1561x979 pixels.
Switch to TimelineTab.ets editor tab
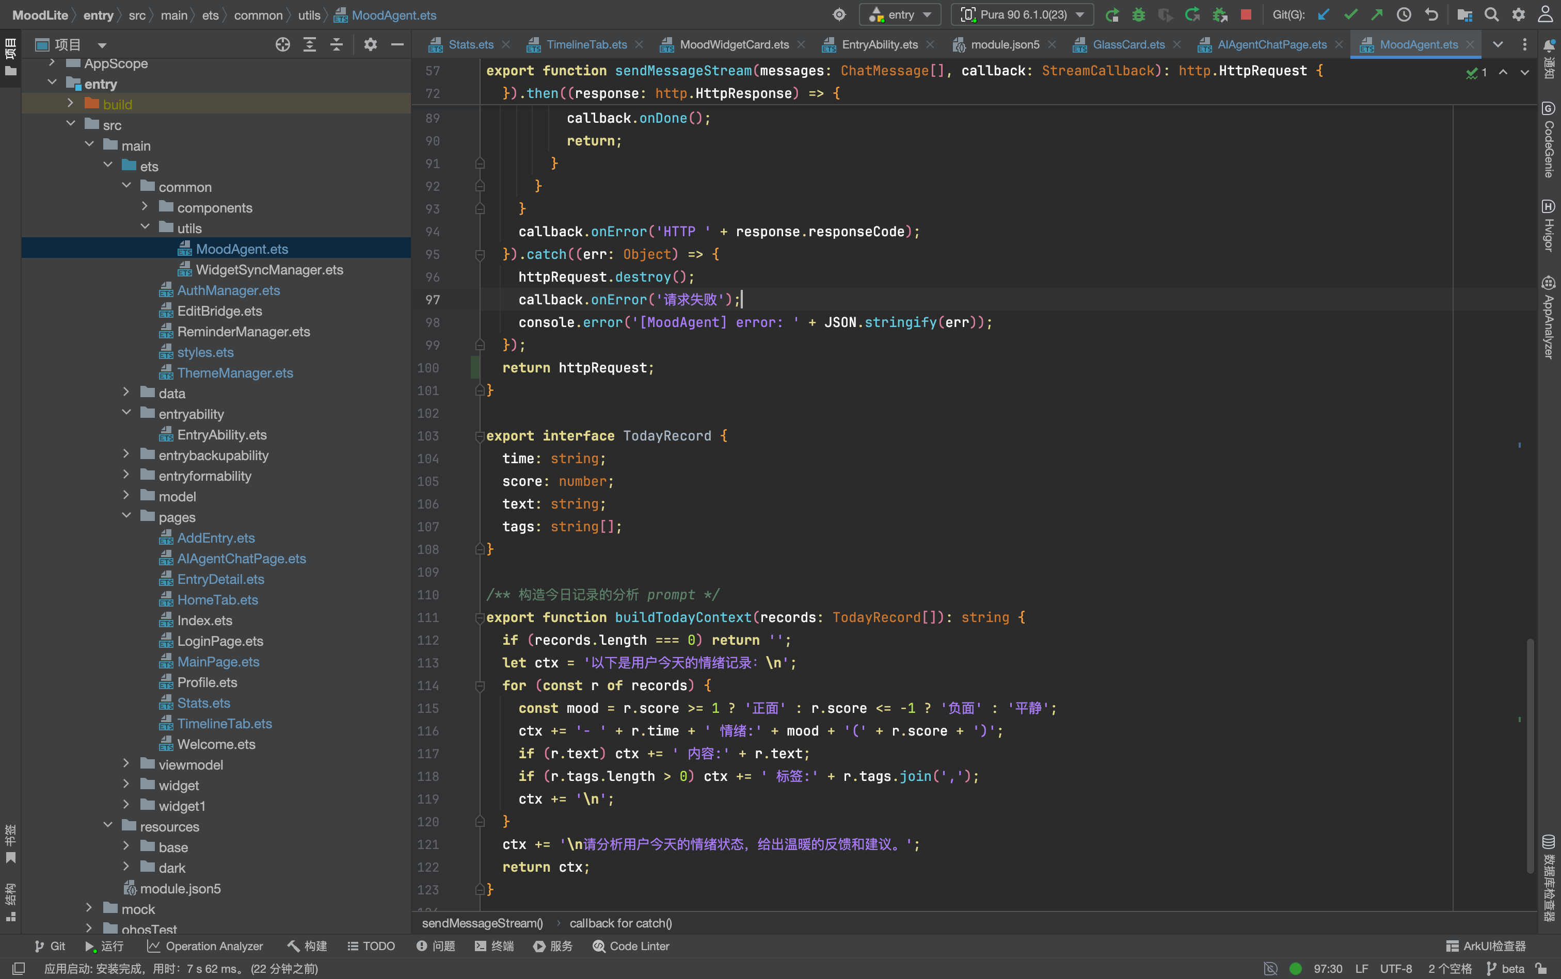click(x=586, y=45)
